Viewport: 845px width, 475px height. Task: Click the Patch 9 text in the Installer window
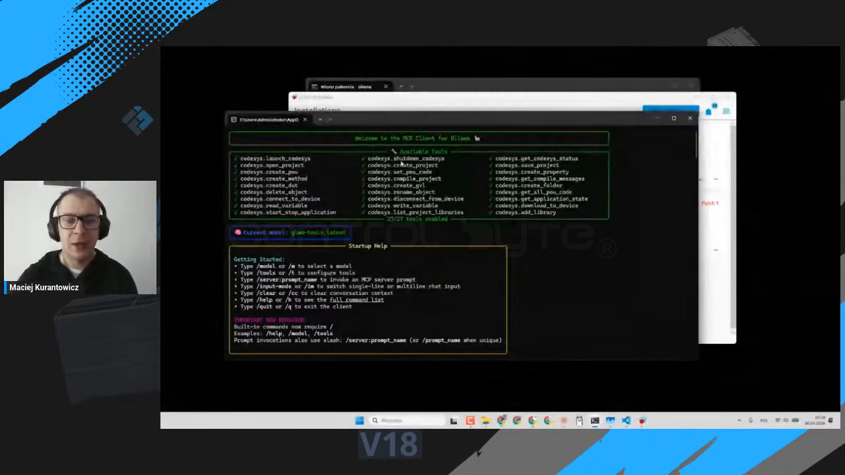[710, 203]
